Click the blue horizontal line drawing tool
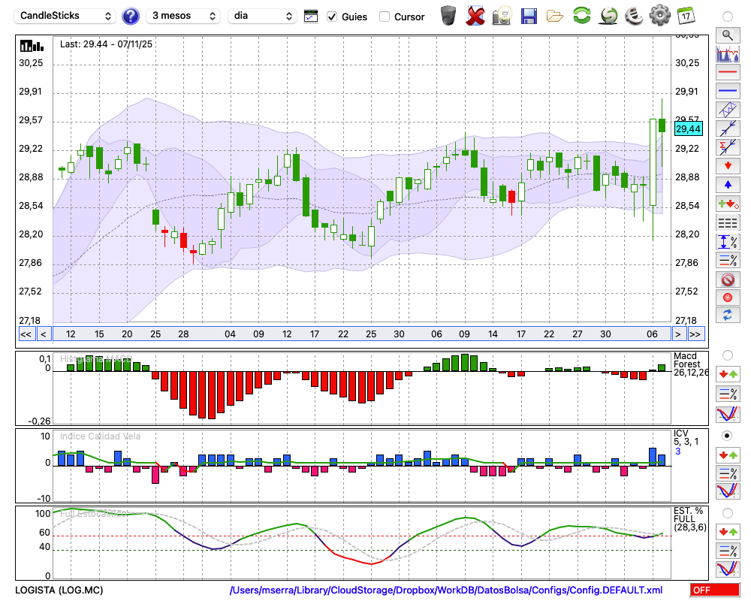Image resolution: width=751 pixels, height=601 pixels. 727,91
